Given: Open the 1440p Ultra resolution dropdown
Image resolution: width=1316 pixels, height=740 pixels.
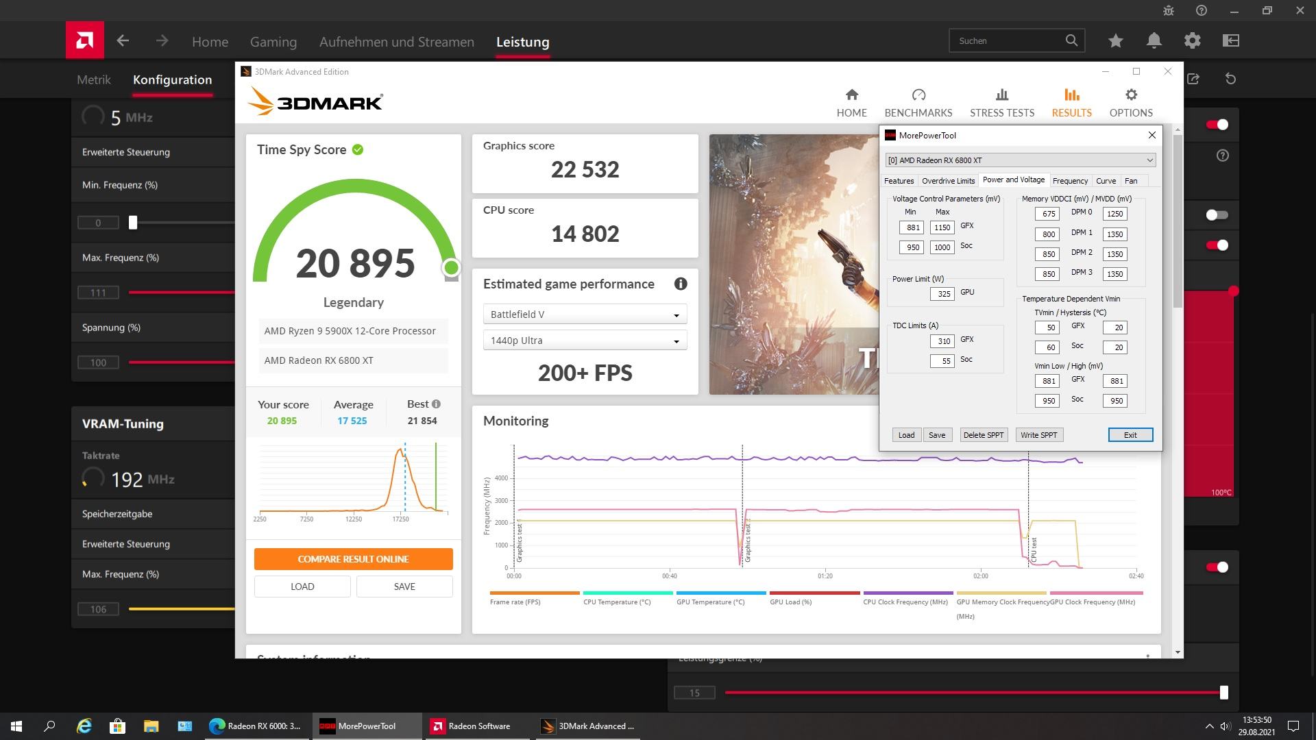Looking at the screenshot, I should (585, 341).
